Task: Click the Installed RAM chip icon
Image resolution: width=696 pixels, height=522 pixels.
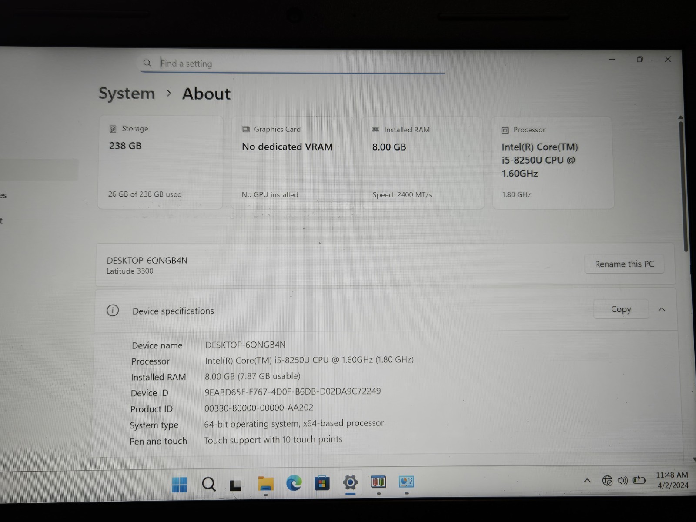Action: 376,130
